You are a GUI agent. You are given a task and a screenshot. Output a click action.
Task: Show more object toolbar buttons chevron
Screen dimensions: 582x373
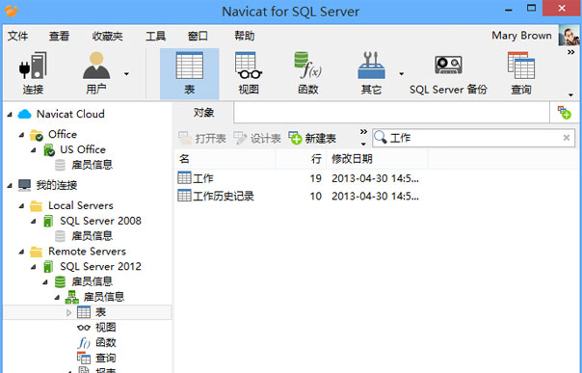363,132
